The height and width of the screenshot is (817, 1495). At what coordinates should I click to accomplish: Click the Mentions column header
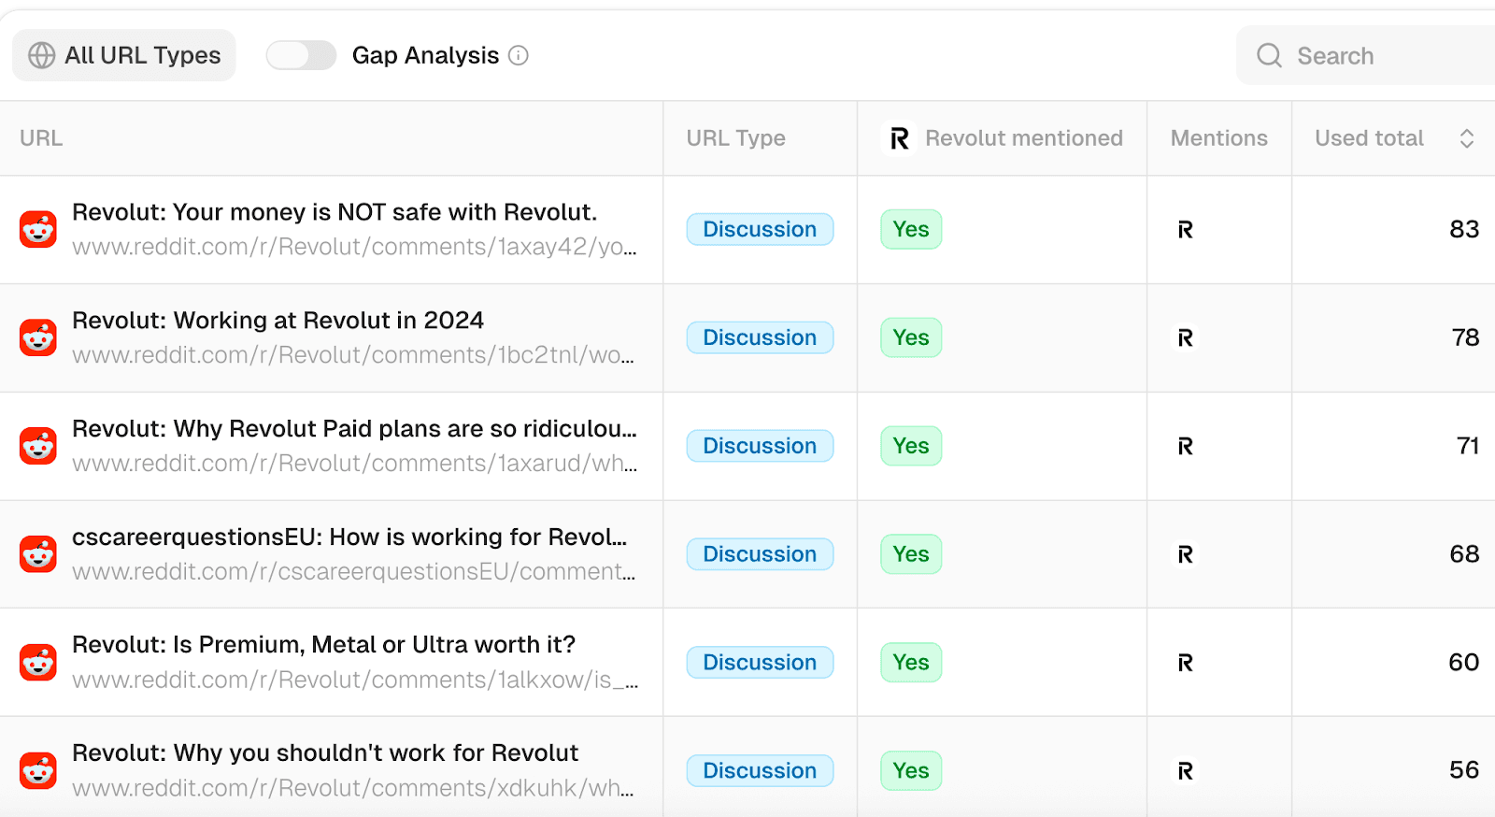tap(1218, 138)
